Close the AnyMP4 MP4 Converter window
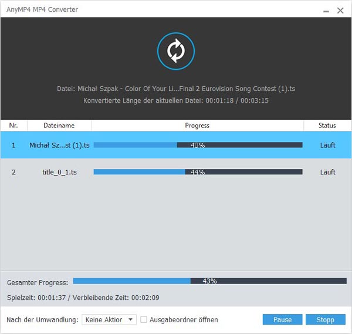Viewport: 352px width, 334px height. tap(340, 11)
